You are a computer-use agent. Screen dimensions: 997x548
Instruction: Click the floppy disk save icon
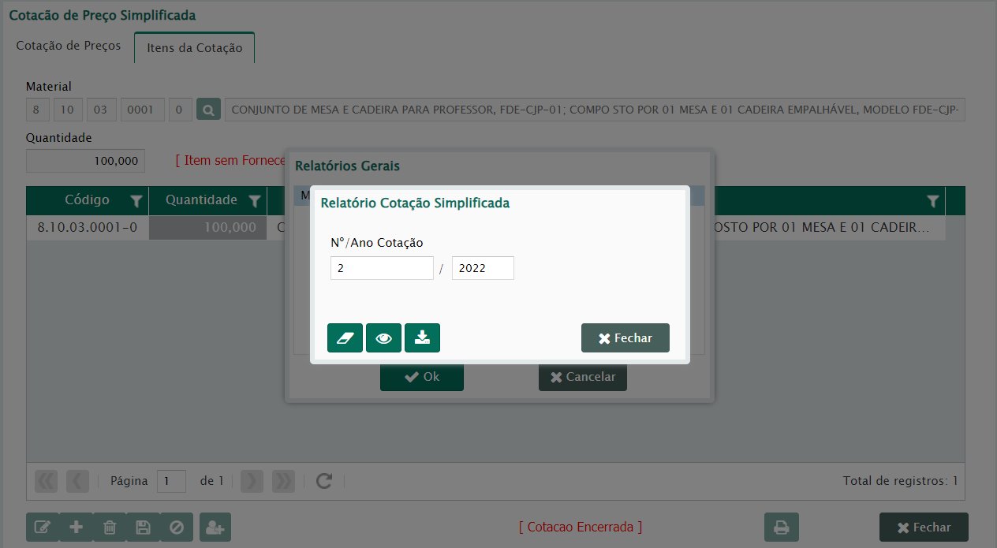click(x=143, y=527)
